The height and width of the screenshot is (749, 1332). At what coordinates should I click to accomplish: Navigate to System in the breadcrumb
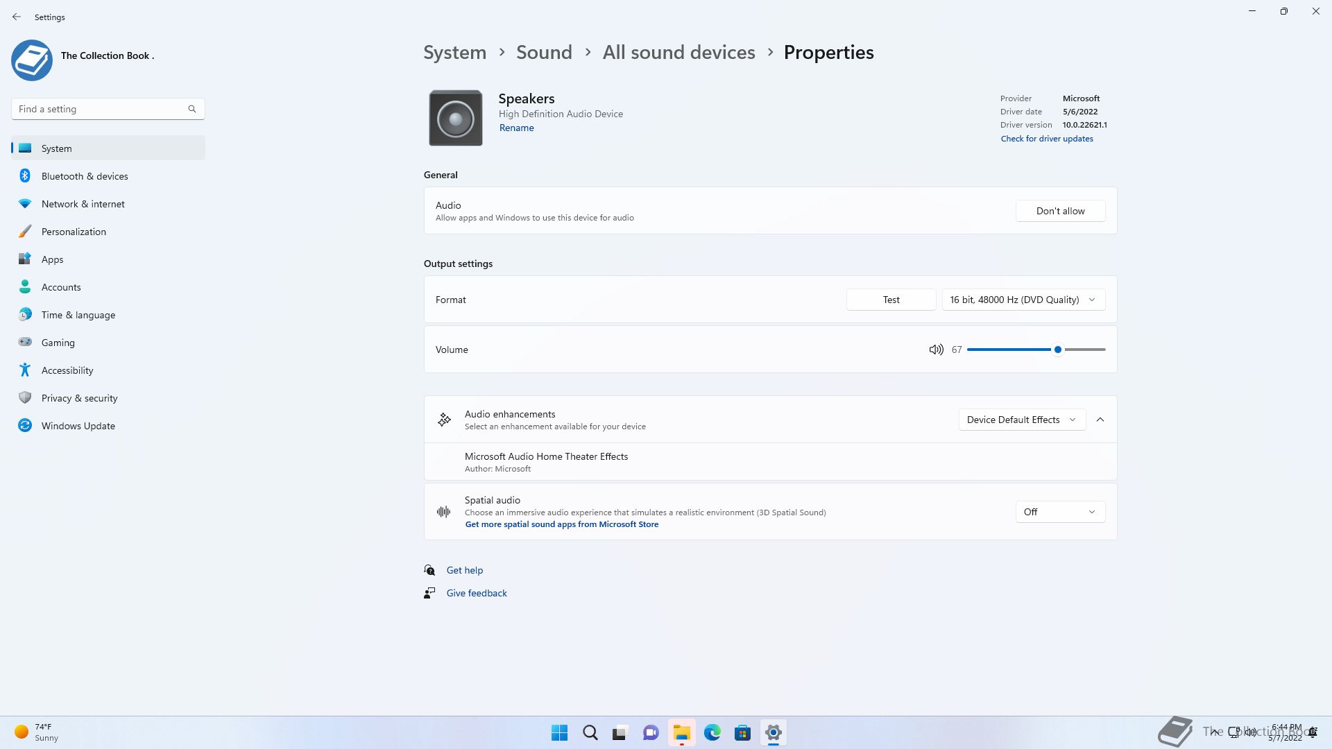455,53
